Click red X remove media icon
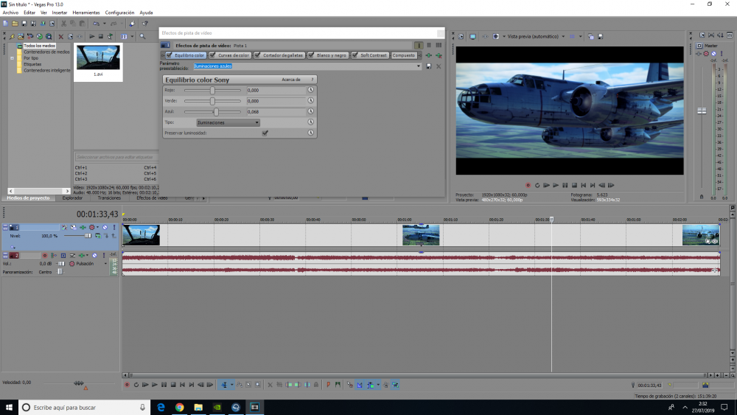Viewport: 737px width, 415px height. pos(61,37)
